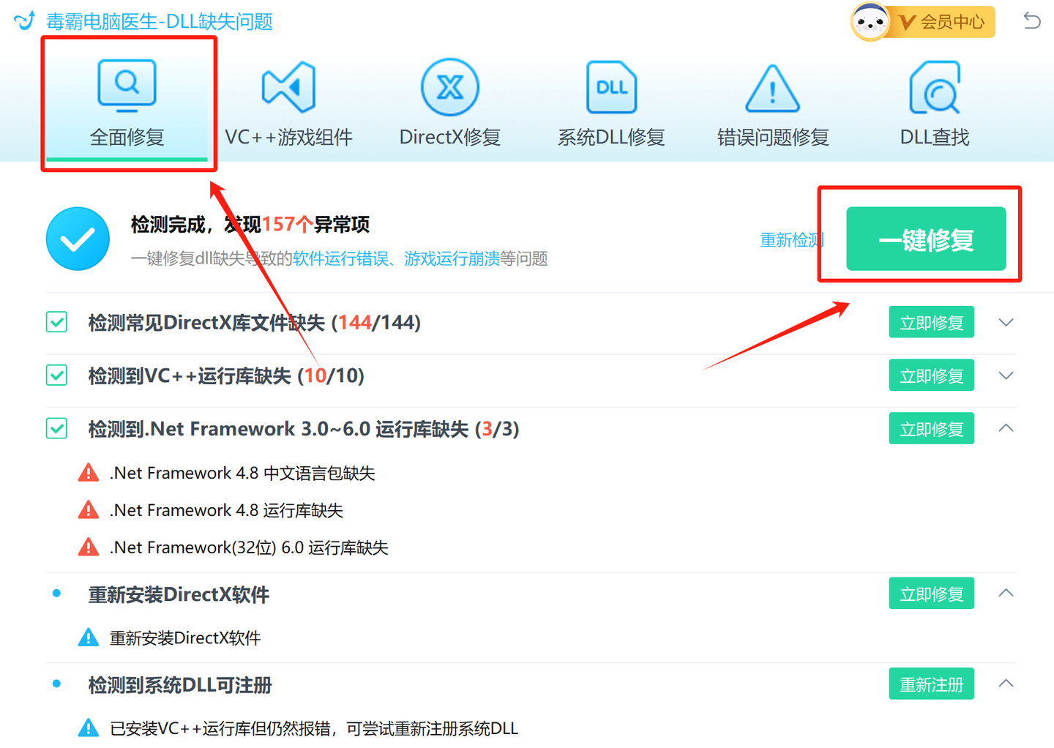
Task: Click 重新检测 to rescan
Action: 792,239
